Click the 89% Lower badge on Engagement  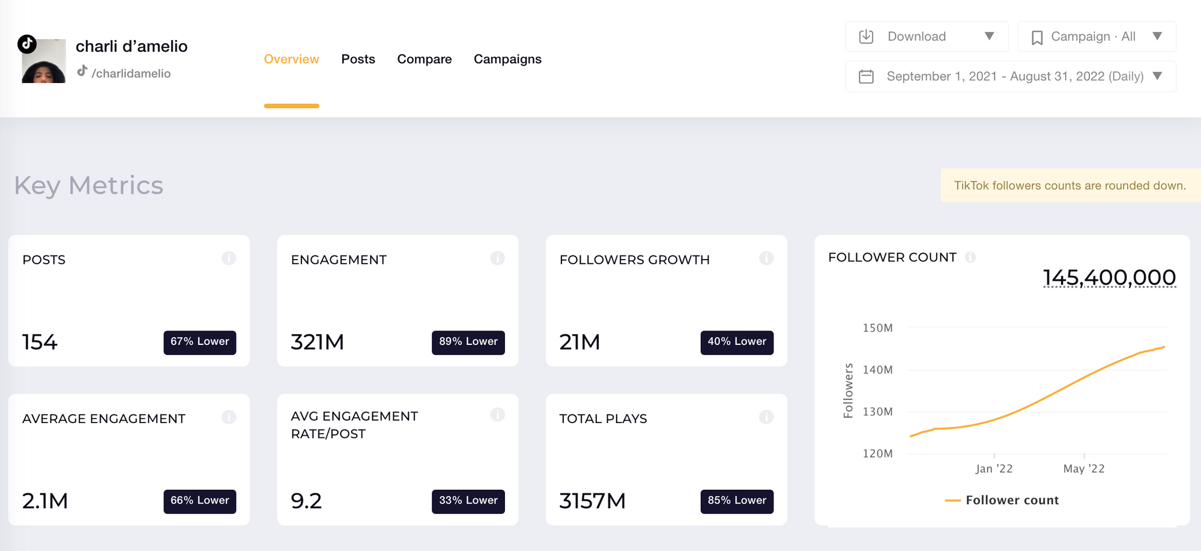click(468, 342)
